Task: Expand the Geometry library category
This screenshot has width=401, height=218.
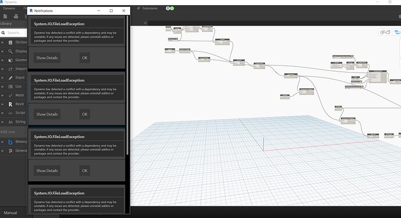Action: click(x=2, y=60)
